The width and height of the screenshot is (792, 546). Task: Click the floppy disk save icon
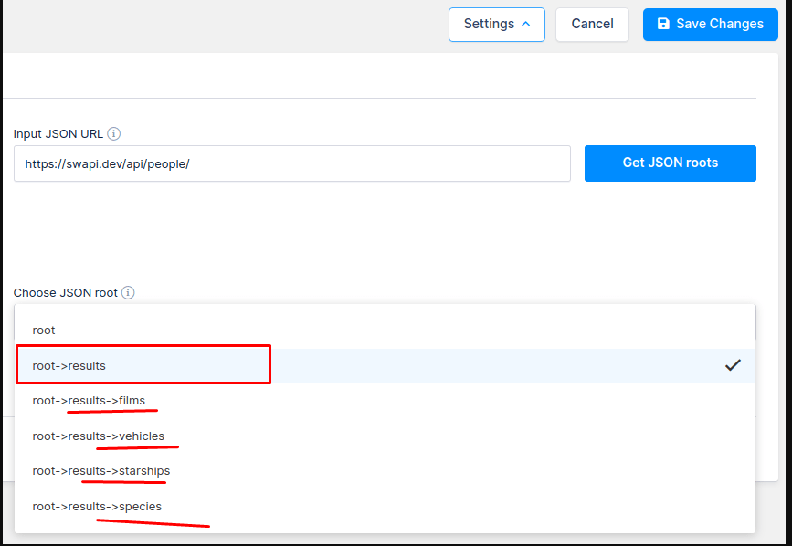pyautogui.click(x=663, y=25)
